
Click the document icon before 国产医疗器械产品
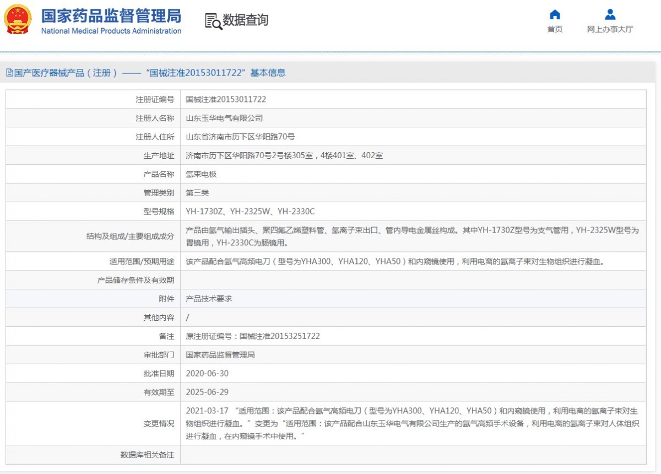click(9, 73)
